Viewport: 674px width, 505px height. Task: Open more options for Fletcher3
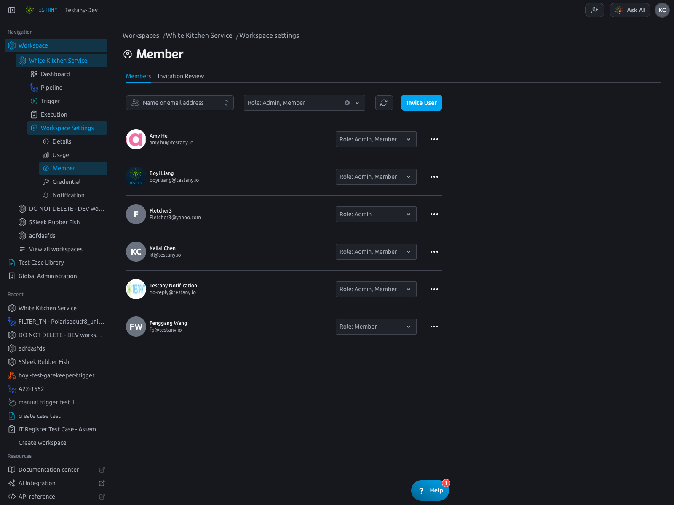434,214
